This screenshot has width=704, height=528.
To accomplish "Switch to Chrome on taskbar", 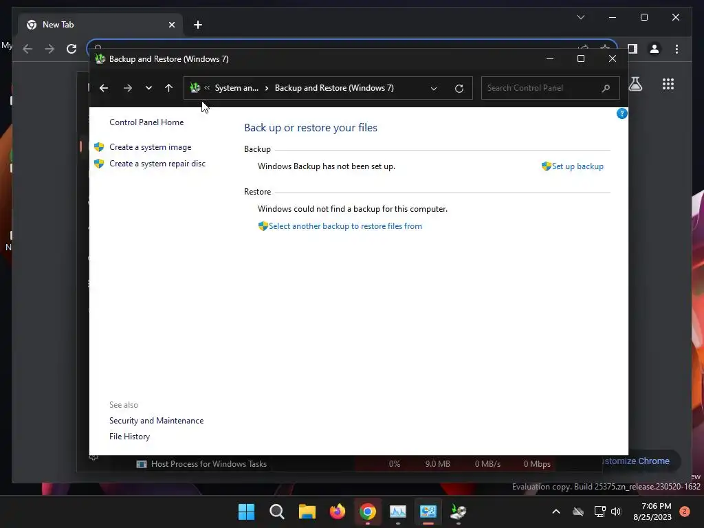I will [368, 511].
